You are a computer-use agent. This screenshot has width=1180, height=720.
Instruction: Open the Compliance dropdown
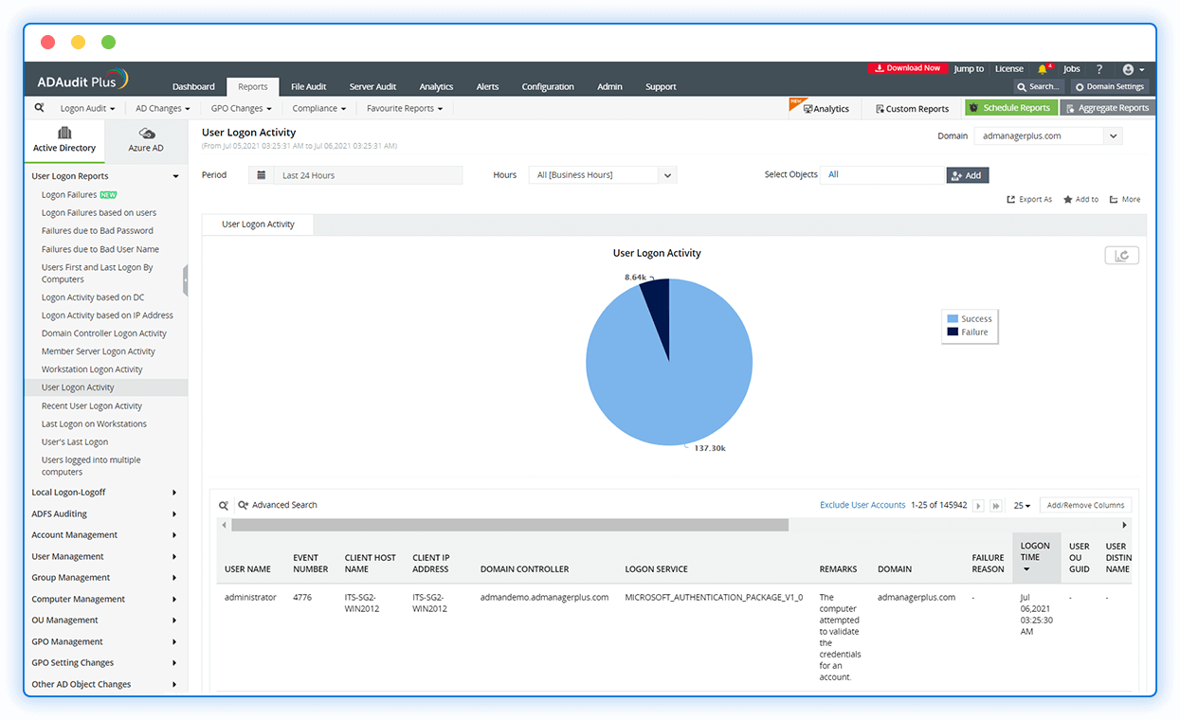[319, 108]
